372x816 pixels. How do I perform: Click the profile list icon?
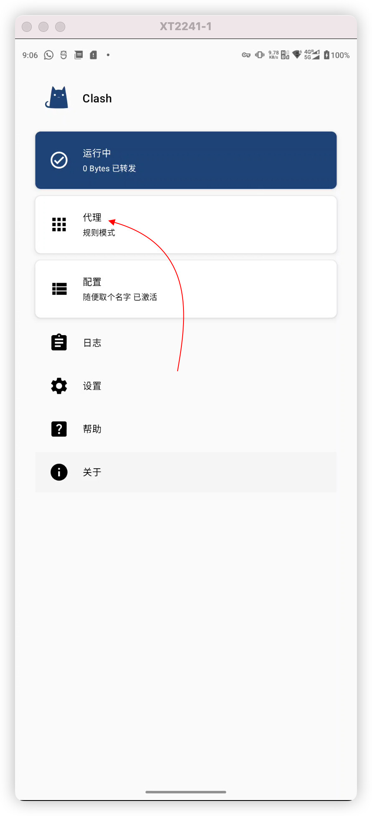pos(59,289)
